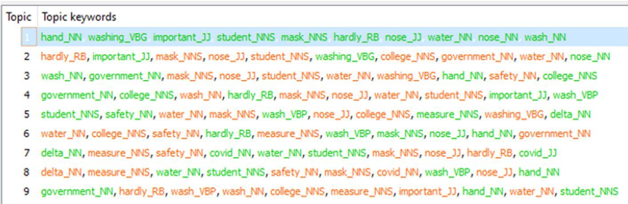Viewport: 628px width, 204px height.
Task: Click important_JJ keyword in topic 4
Action: (x=519, y=95)
